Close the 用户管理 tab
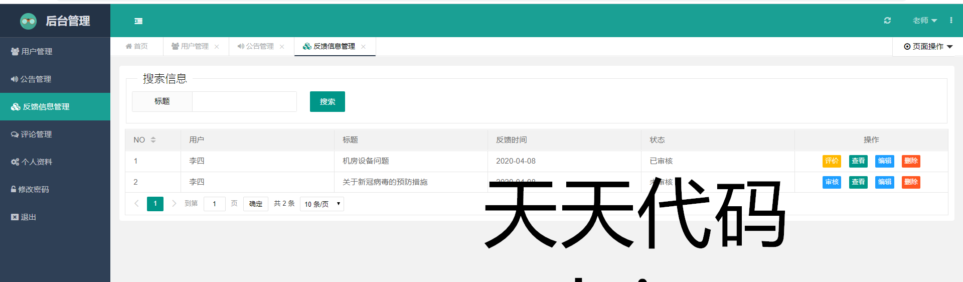The width and height of the screenshot is (963, 282). click(x=217, y=47)
